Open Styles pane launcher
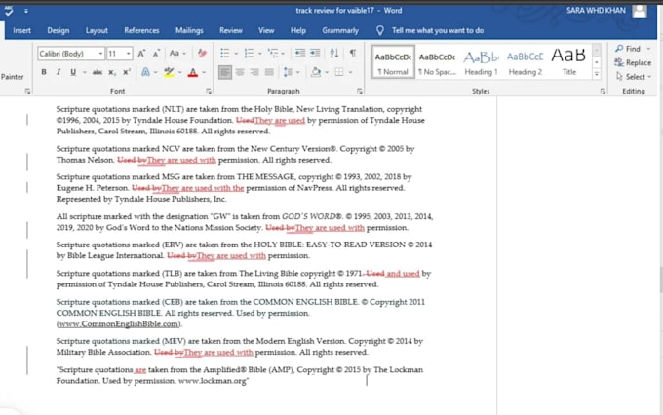 tap(603, 91)
